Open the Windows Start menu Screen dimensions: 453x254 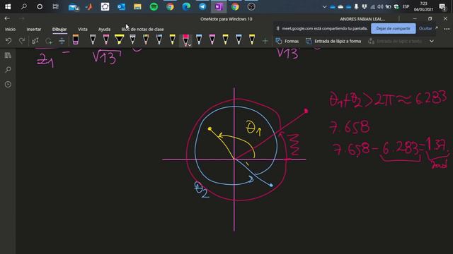click(8, 6)
